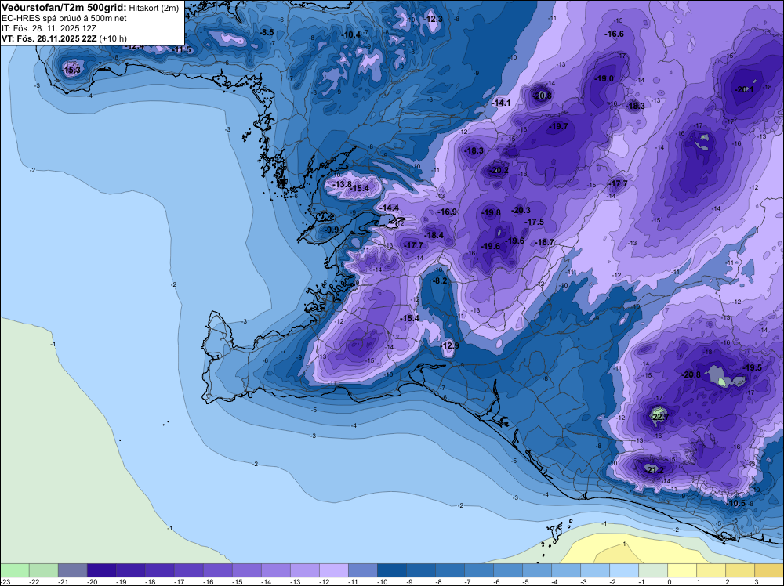Viewport: 784px width, 586px height.
Task: Select the -13.8 temperature label
Action: tap(343, 184)
